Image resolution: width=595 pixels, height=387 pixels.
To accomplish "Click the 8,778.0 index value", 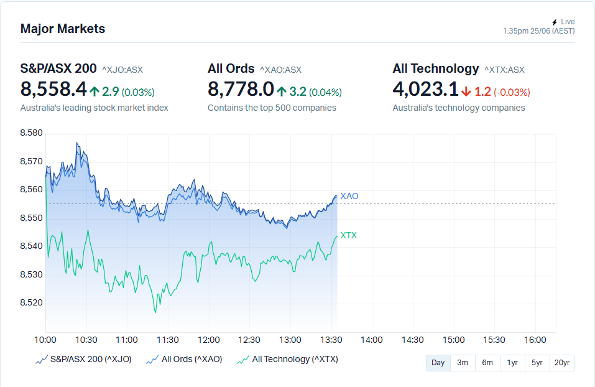I will click(241, 90).
